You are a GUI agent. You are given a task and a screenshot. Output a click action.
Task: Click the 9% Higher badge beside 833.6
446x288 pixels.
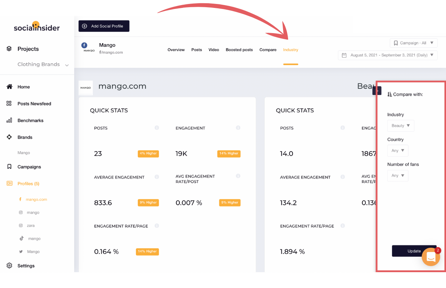tap(148, 203)
